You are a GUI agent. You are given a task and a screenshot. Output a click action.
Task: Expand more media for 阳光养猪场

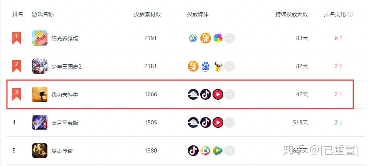point(230,38)
